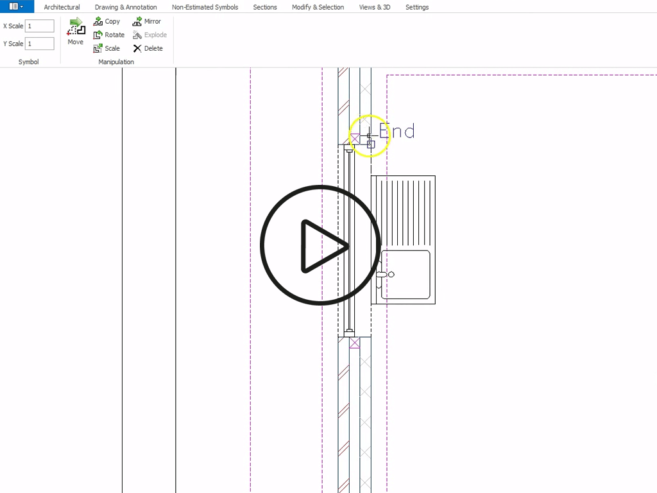Switch to the Architectural ribbon tab
657x493 pixels.
click(x=62, y=7)
